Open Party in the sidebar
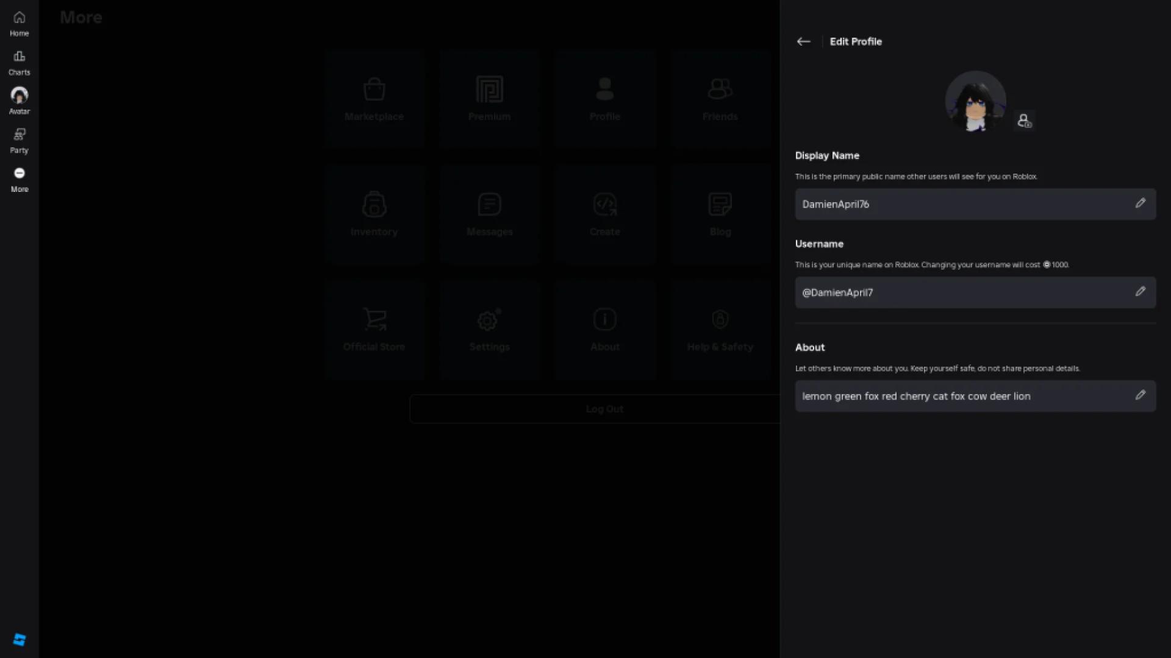The height and width of the screenshot is (658, 1171). 19,141
